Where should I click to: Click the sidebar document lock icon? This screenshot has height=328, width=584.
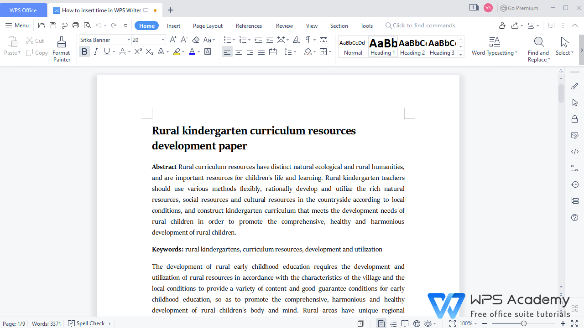point(574,119)
